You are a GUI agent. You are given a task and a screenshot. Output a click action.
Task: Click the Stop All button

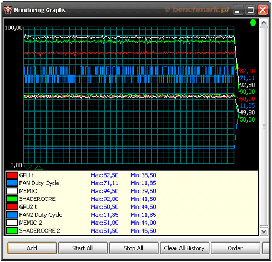(134, 248)
